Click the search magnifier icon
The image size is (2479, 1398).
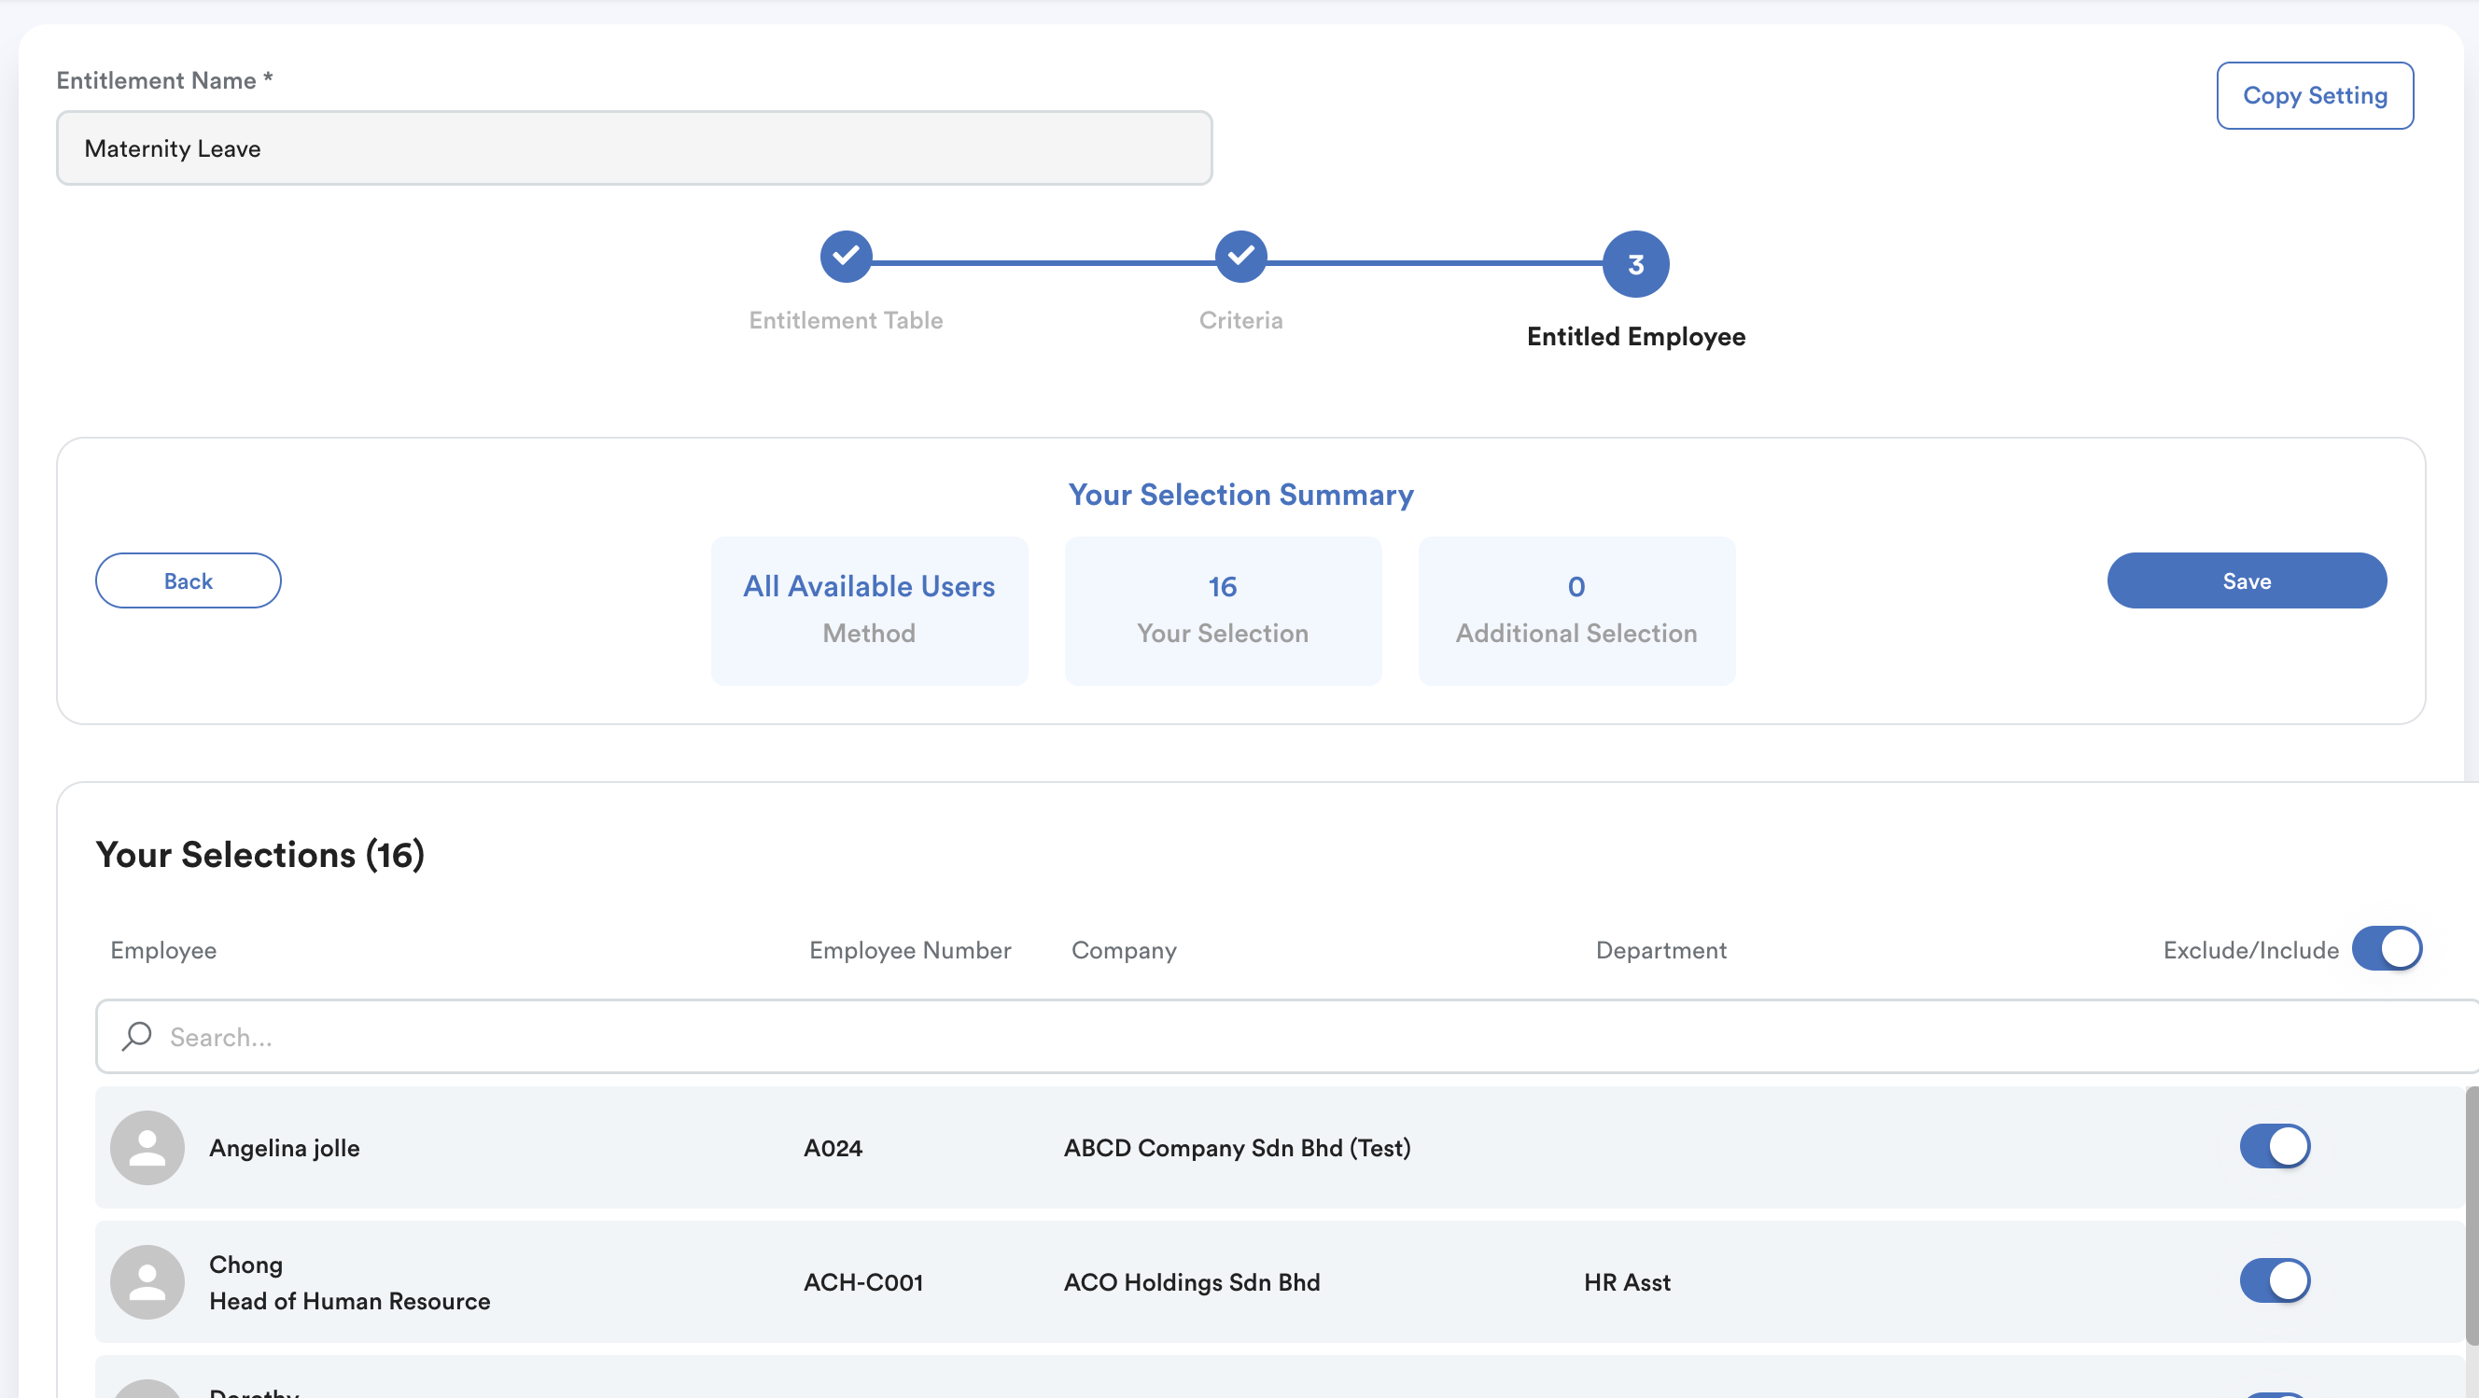136,1036
